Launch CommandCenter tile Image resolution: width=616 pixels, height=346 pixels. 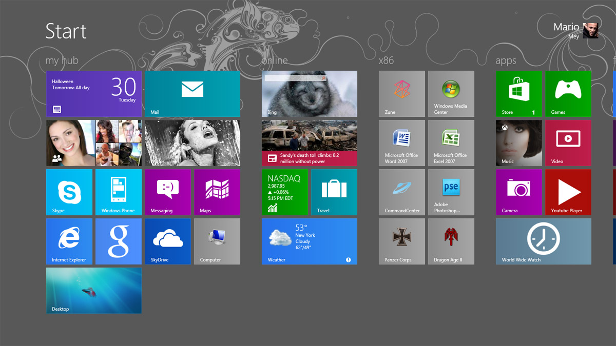pyautogui.click(x=402, y=192)
